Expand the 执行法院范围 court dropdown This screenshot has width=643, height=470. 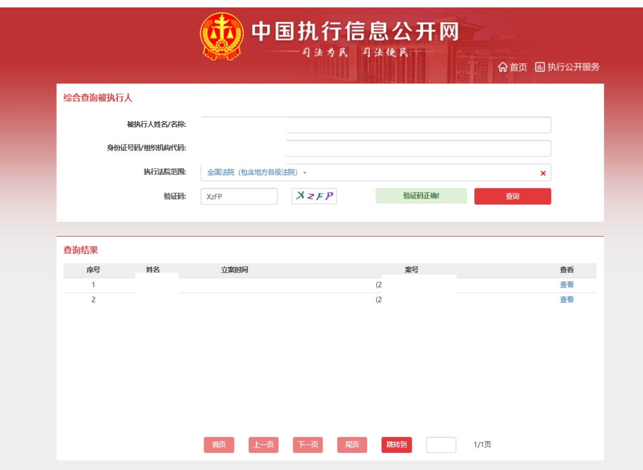click(x=257, y=172)
